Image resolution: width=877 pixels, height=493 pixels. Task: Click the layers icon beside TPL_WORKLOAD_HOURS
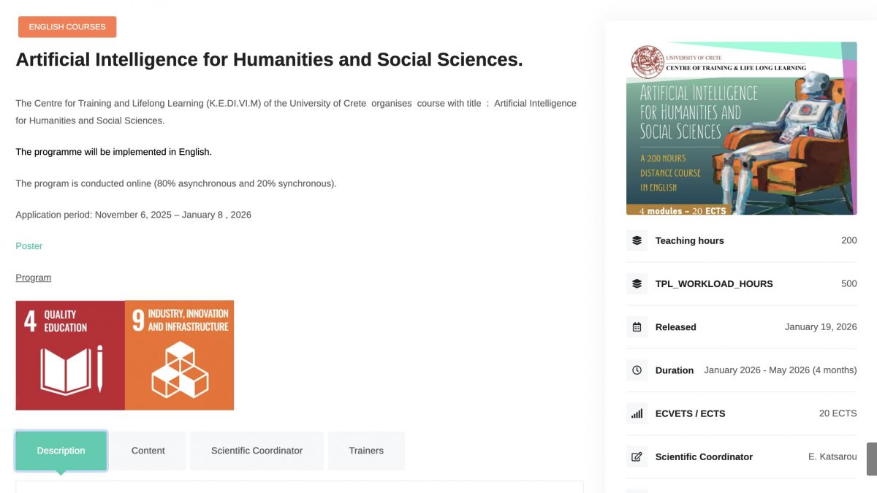[637, 283]
